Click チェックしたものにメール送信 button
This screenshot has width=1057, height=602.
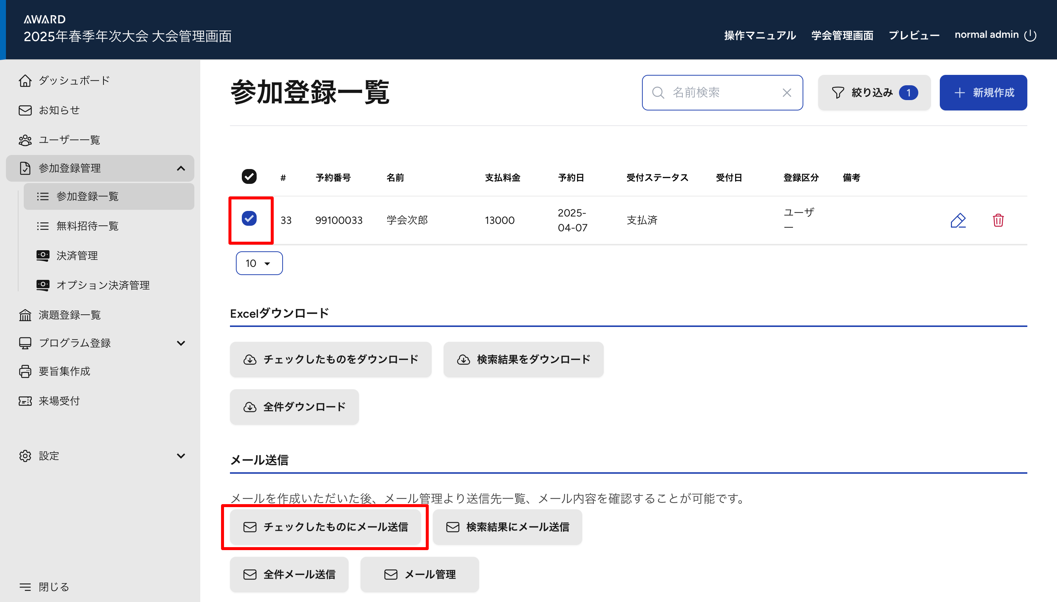(x=326, y=527)
